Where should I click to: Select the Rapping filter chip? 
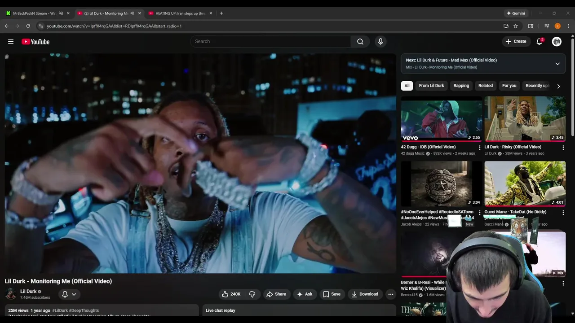pos(461,86)
